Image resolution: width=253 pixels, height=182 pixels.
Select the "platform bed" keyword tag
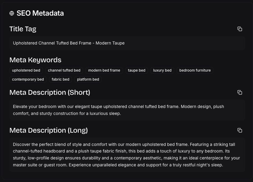(x=88, y=79)
